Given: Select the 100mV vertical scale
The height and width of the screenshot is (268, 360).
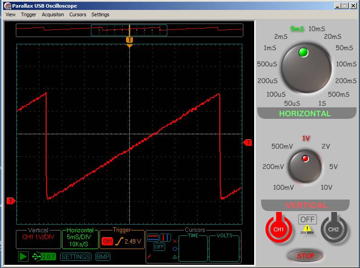Looking at the screenshot, I should tap(283, 188).
